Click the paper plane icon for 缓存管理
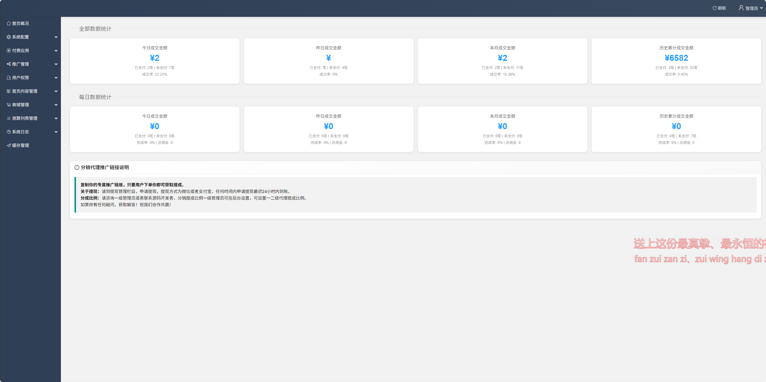This screenshot has height=382, width=766. click(9, 145)
